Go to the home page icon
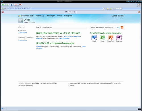Viewport: 142px width, 111px height. 20,5
